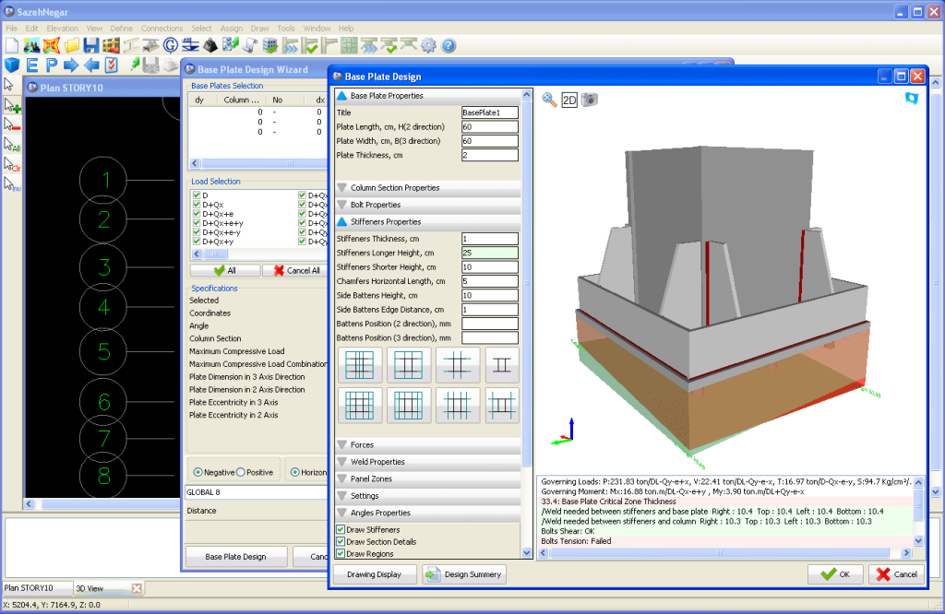Click the blue 3D cube view icon
Viewport: 945px width, 614px height.
coord(11,65)
